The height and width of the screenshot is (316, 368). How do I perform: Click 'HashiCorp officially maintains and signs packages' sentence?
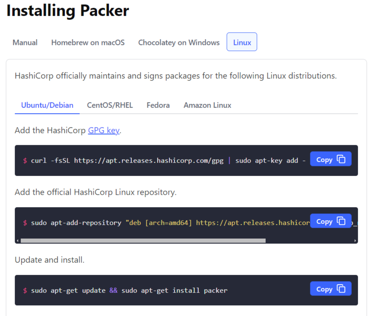point(176,76)
